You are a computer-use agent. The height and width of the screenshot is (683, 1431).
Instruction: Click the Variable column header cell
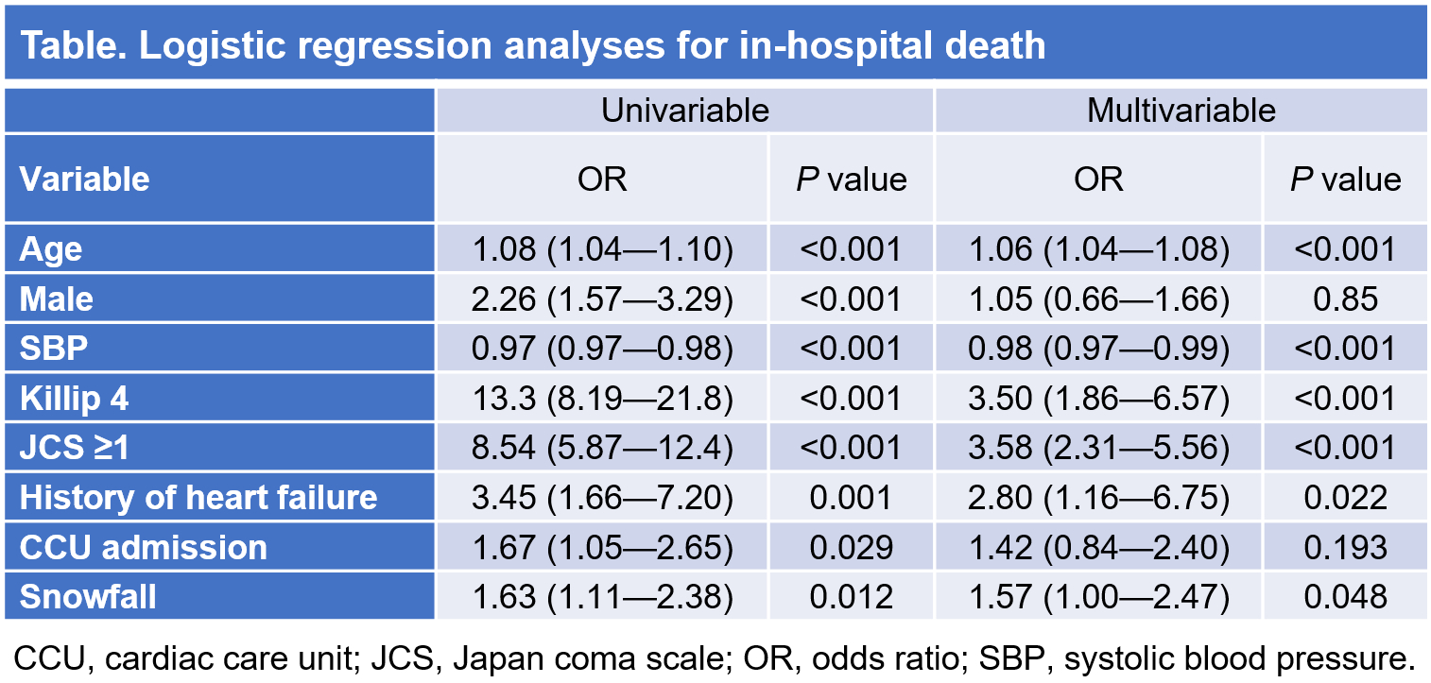coord(86,179)
